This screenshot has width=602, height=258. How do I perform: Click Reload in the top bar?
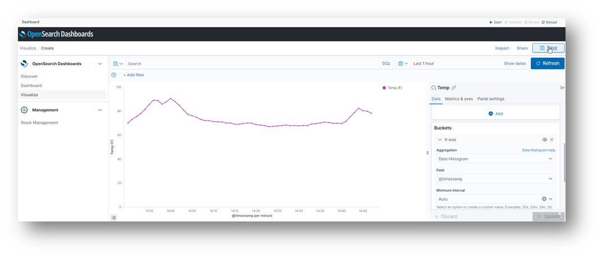click(549, 22)
